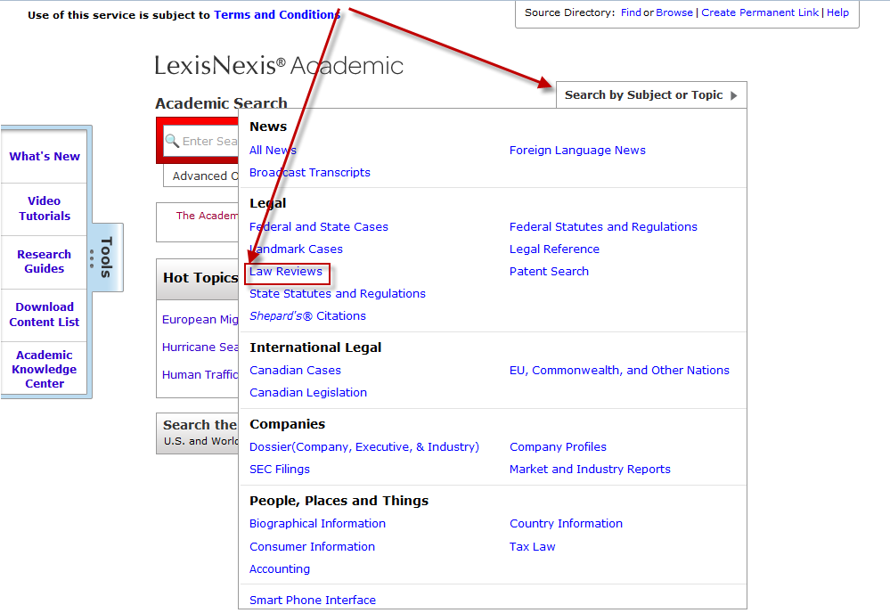This screenshot has height=613, width=890.
Task: Expand the Search by Subject or Topic menu
Action: click(x=651, y=94)
